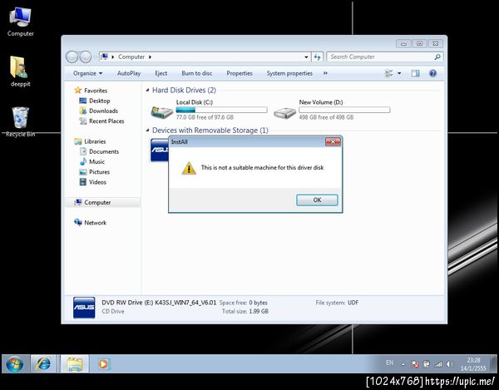The width and height of the screenshot is (499, 390).
Task: Minimize the Computer explorer window
Action: pos(404,43)
